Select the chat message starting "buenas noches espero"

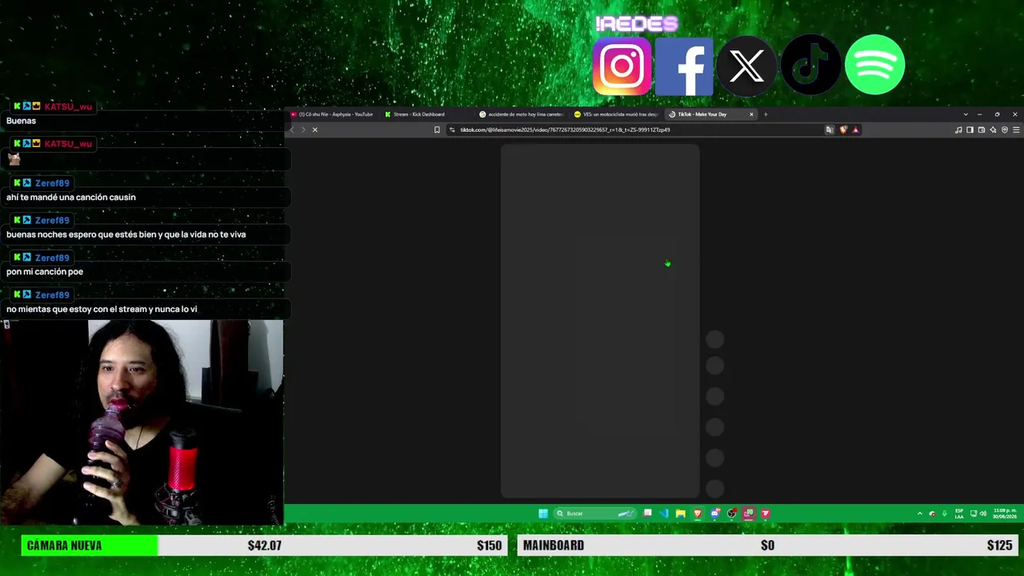[x=126, y=234]
